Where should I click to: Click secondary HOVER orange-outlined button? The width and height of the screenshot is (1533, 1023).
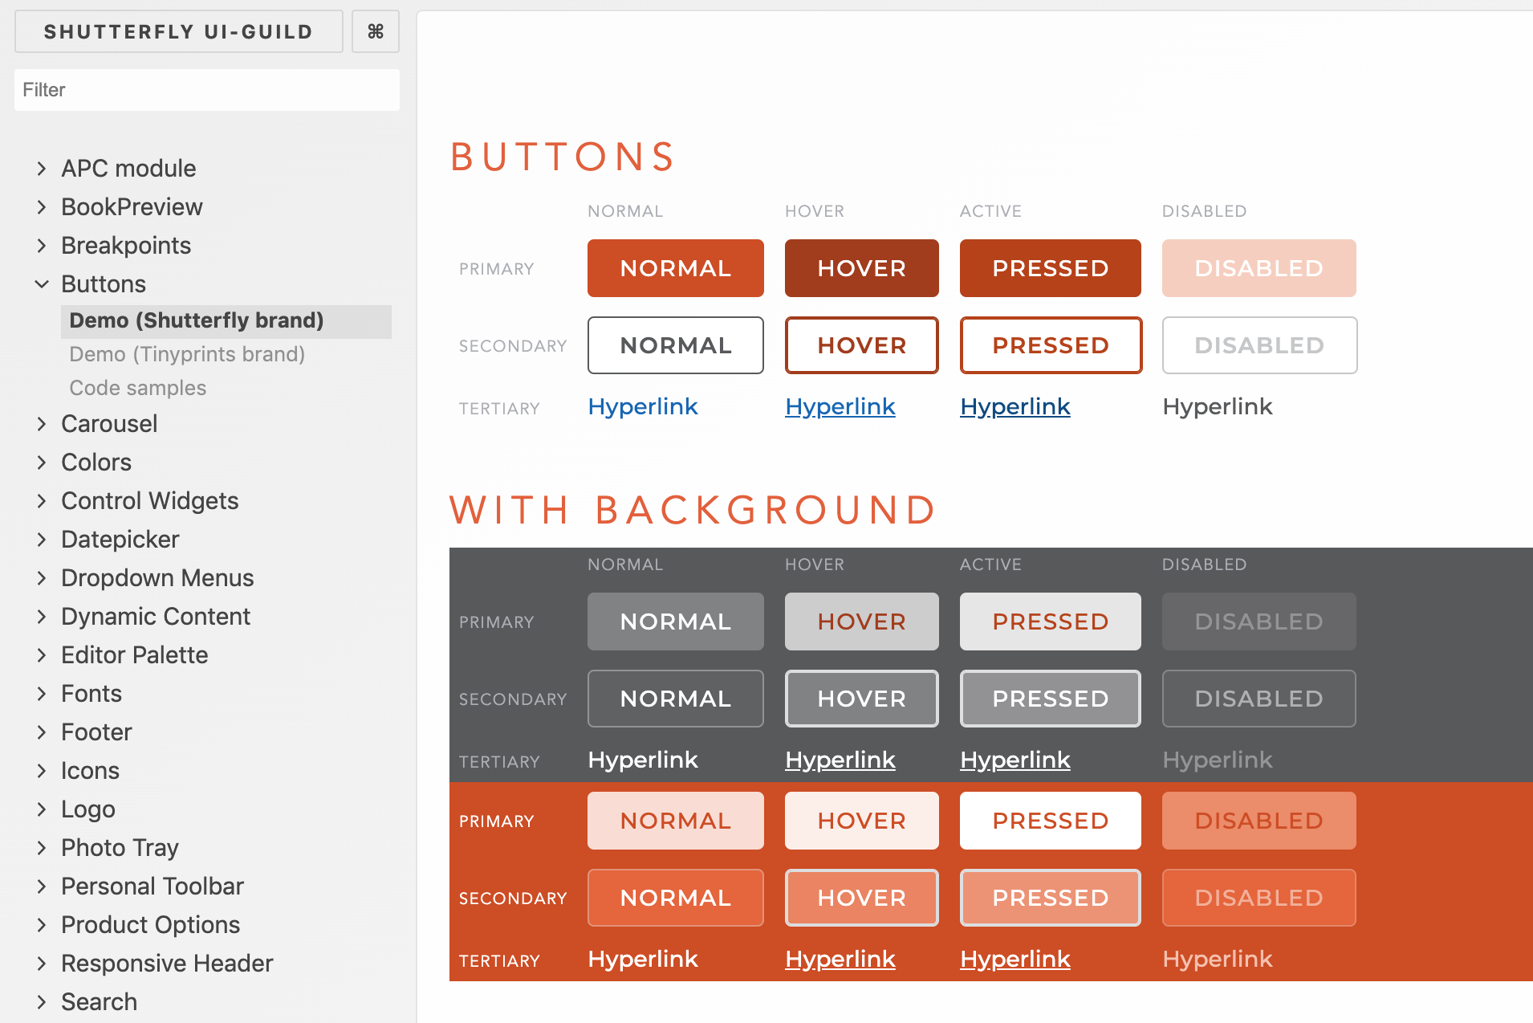862,345
